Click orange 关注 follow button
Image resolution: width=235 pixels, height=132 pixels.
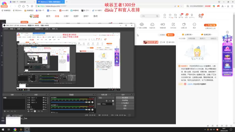pyautogui.click(x=170, y=35)
